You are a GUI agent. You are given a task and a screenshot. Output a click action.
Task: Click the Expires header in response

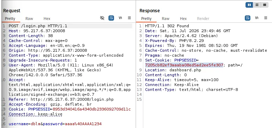click(x=191, y=45)
